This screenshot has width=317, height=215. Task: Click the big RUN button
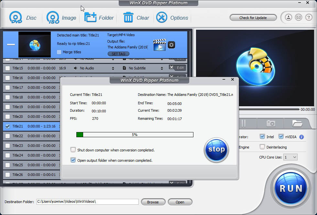[291, 189]
